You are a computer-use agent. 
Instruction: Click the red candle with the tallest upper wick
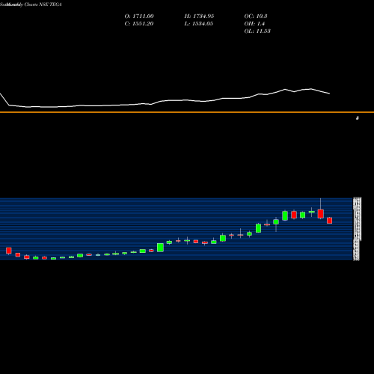click(x=321, y=214)
